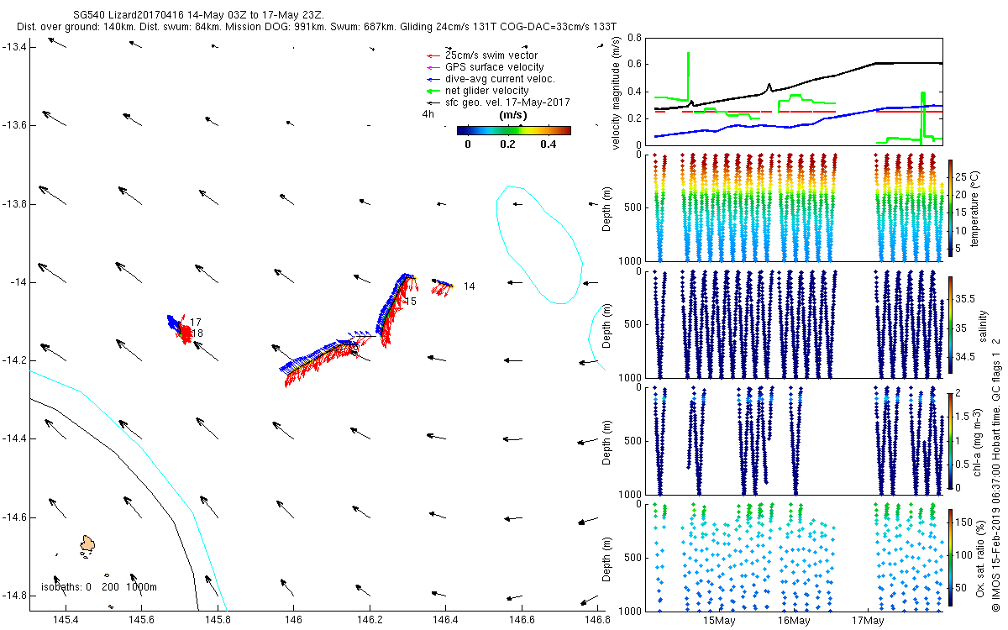Select the 17May tick on time axis
The image size is (1008, 630).
coord(868,621)
